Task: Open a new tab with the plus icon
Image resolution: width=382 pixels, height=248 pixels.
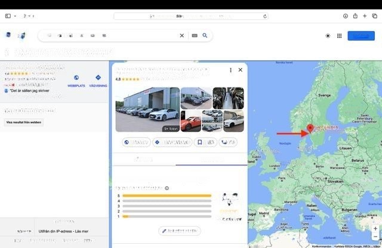Action: (365, 16)
